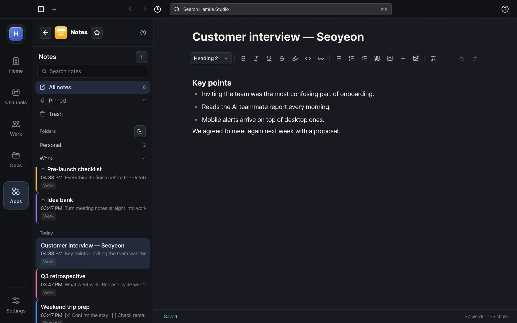Click the Search Hamke Studio bar

[x=281, y=9]
